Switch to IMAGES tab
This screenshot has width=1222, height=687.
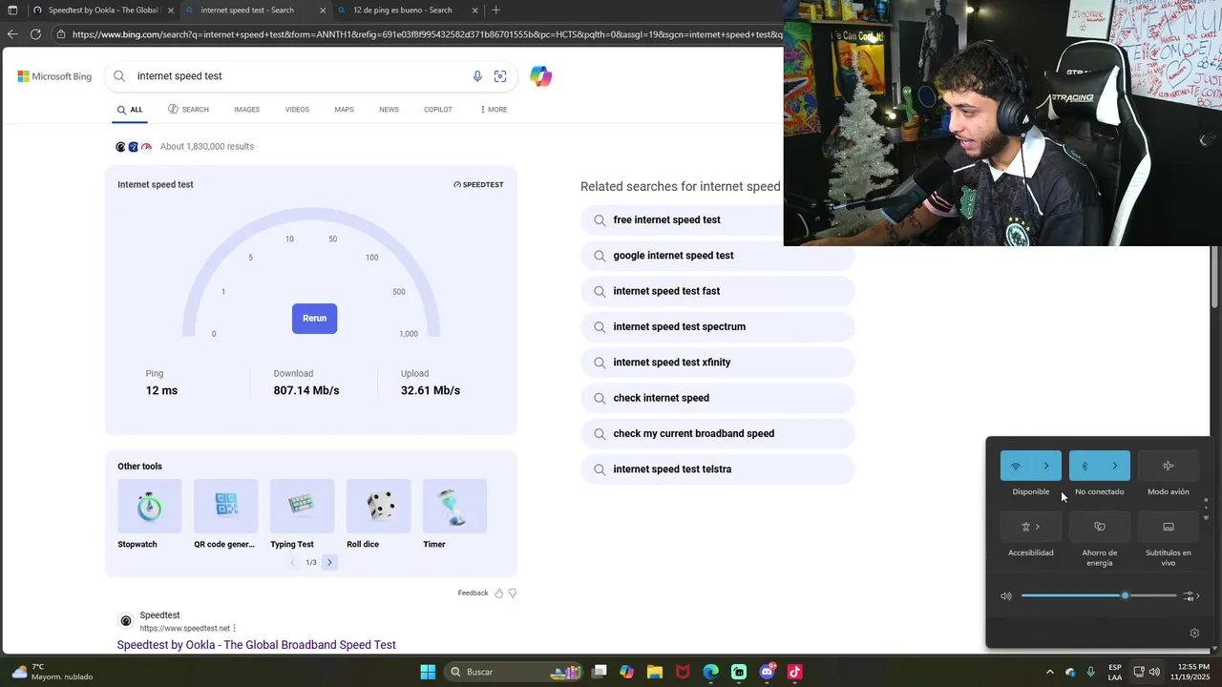tap(247, 110)
